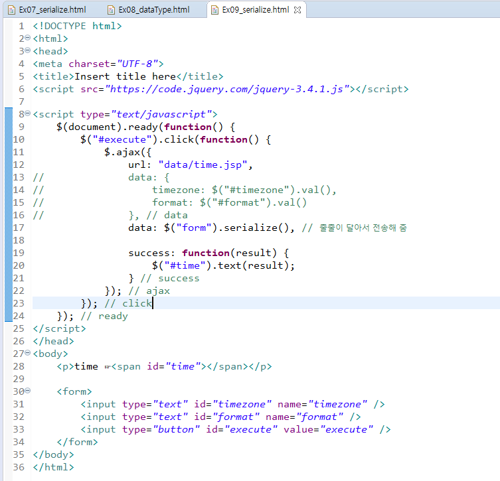Click the closing </html> tag on line 36
500x481 pixels.
pos(53,467)
